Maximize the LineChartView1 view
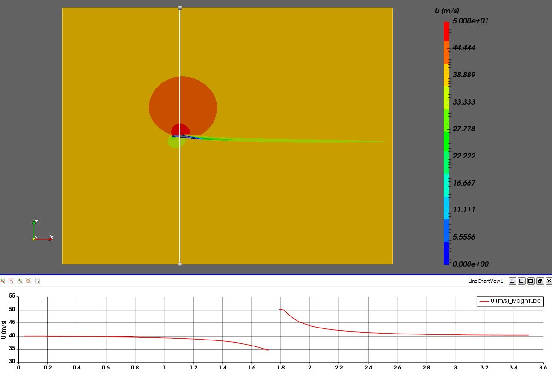552x375 pixels. 531,281
